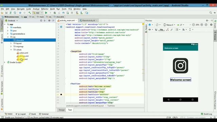Click the Attach debugger to process icon
This screenshot has width=217, height=122.
68,13
